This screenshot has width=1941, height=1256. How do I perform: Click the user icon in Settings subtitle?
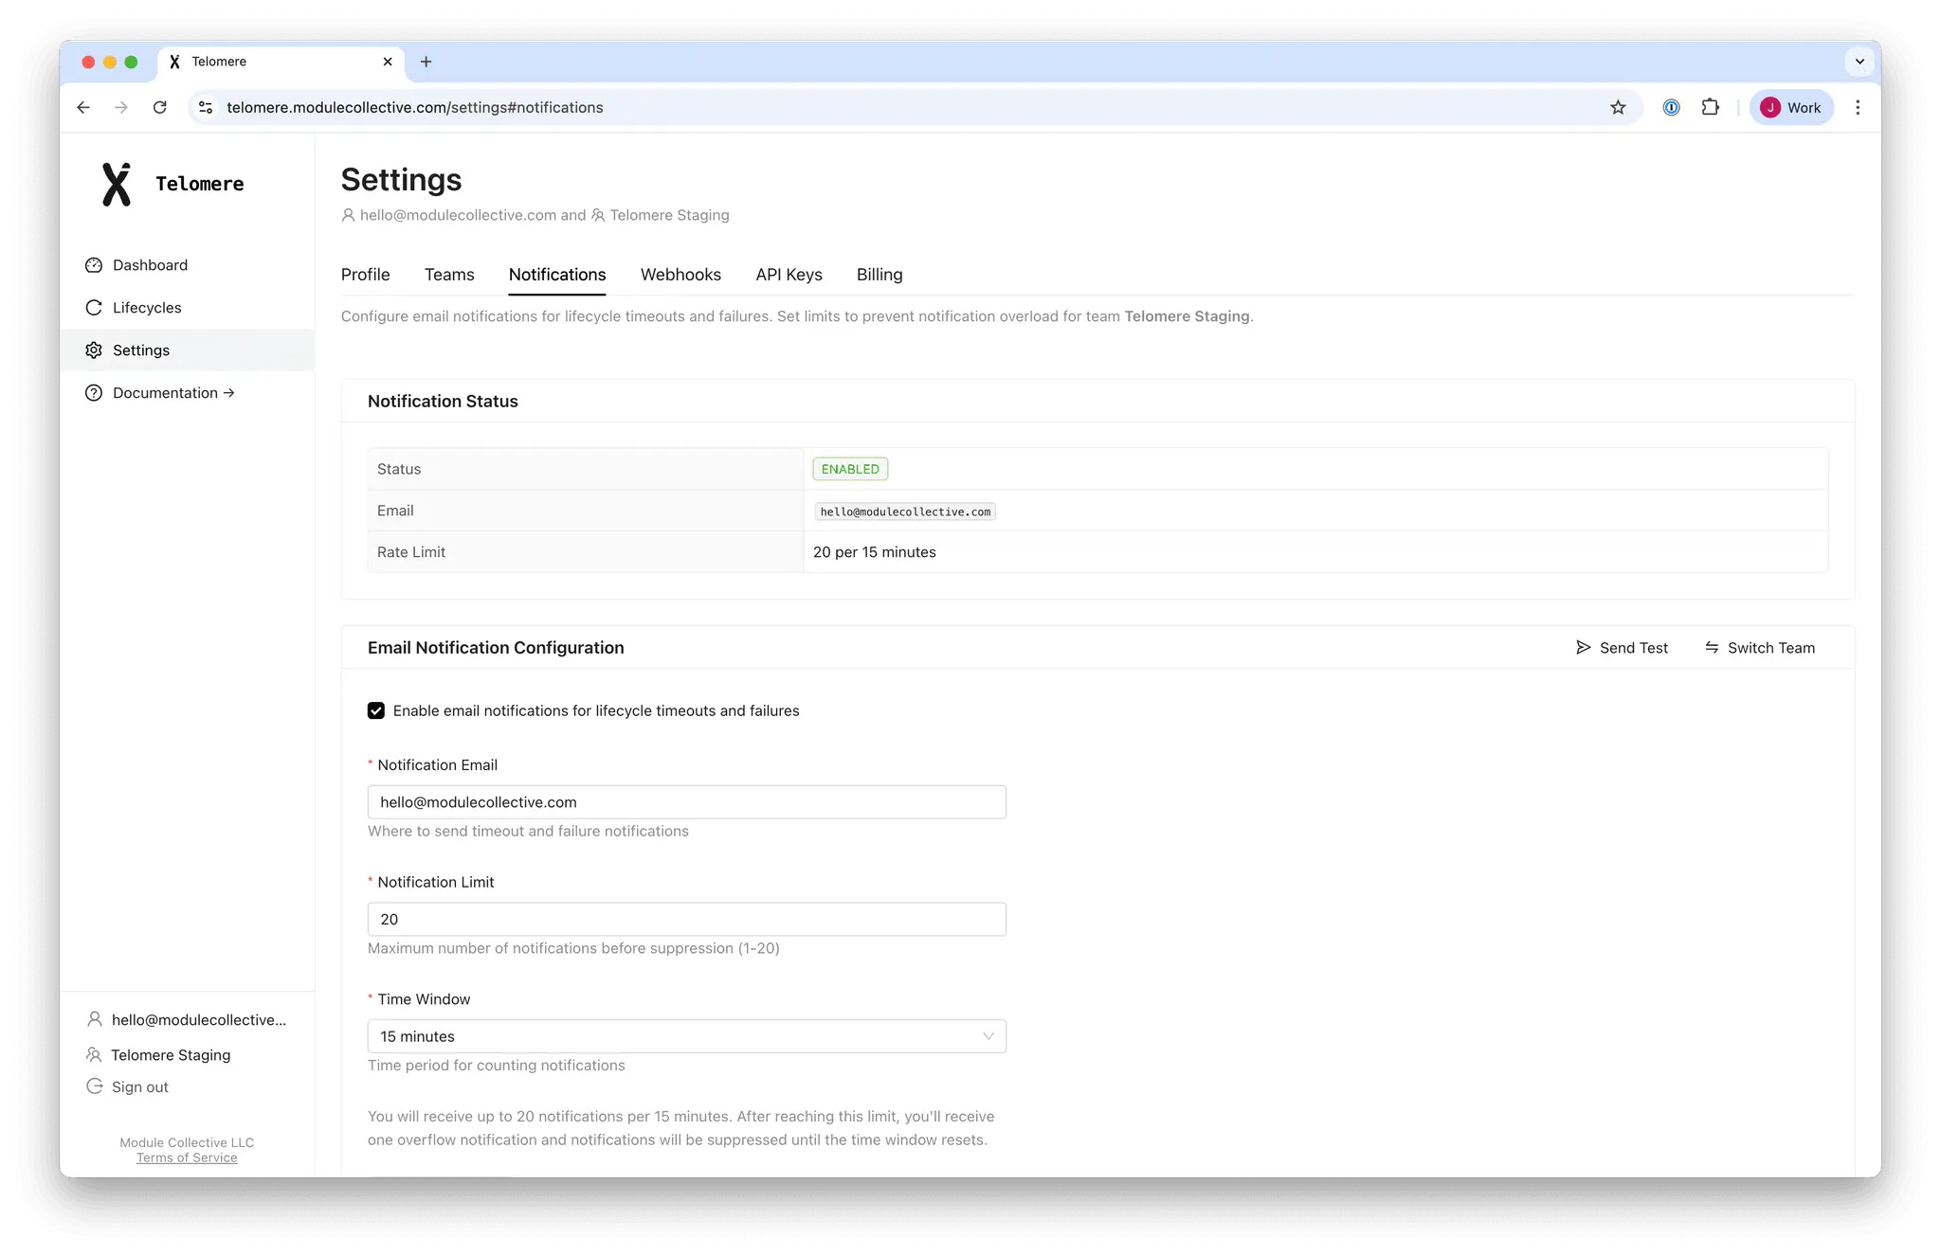pos(348,215)
